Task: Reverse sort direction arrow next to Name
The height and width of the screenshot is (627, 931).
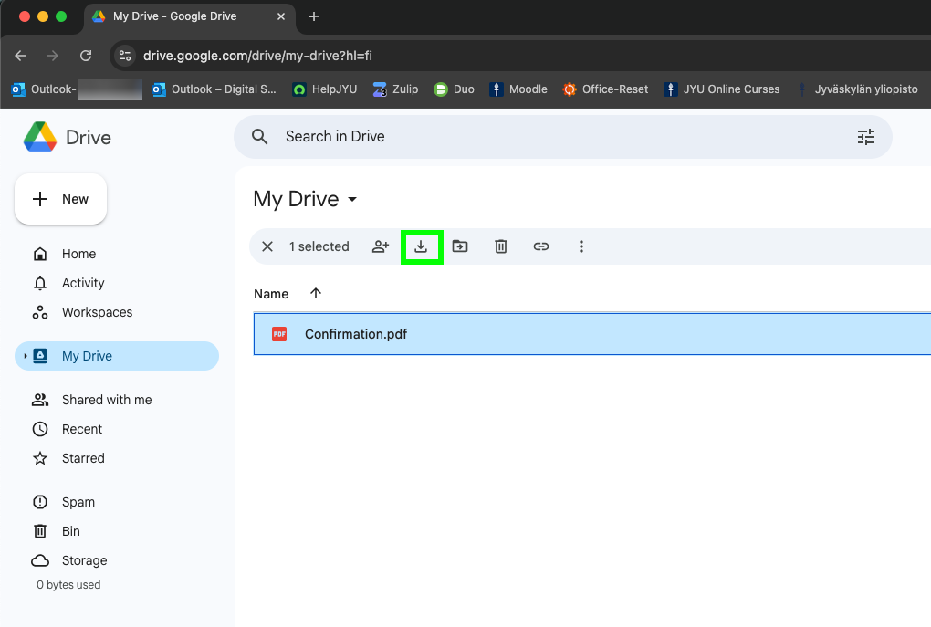Action: click(x=315, y=293)
